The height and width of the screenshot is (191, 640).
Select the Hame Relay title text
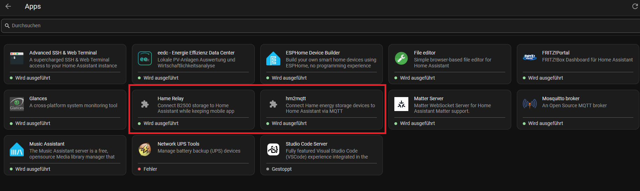(170, 98)
